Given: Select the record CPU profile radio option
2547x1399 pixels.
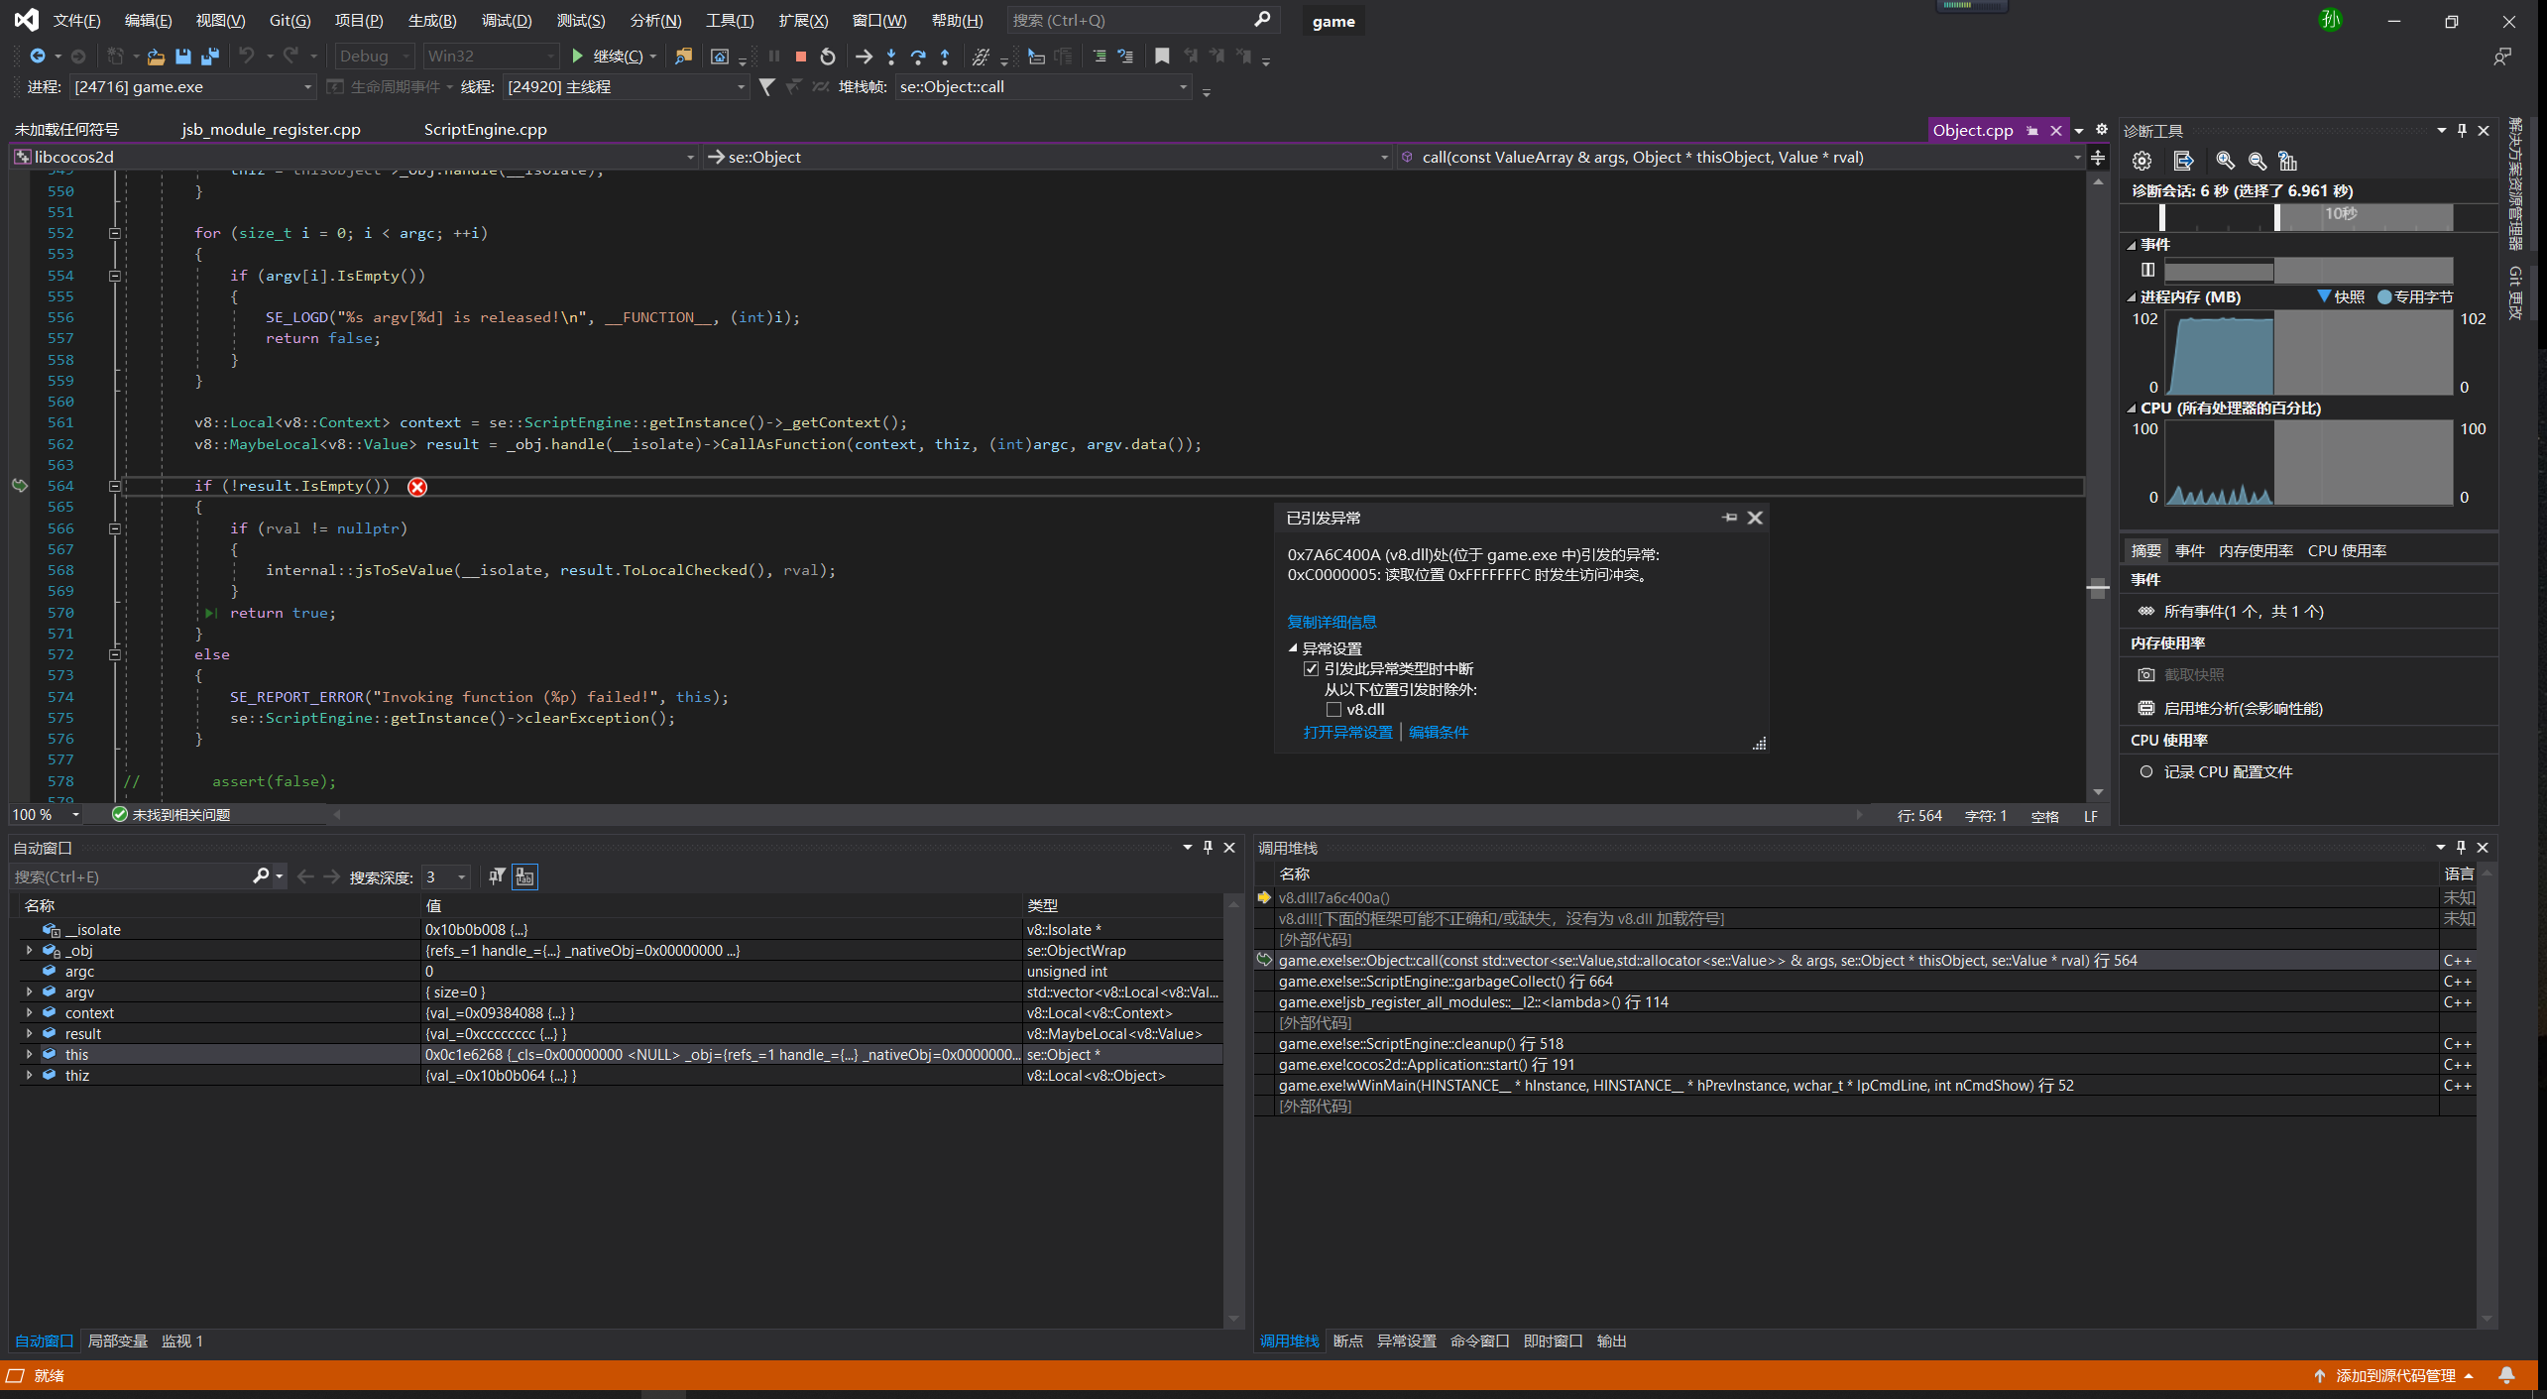Looking at the screenshot, I should (2146, 772).
